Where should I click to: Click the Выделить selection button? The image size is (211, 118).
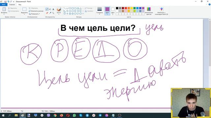(24, 10)
